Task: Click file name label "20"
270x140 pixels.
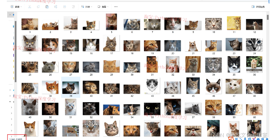Action: point(173,53)
